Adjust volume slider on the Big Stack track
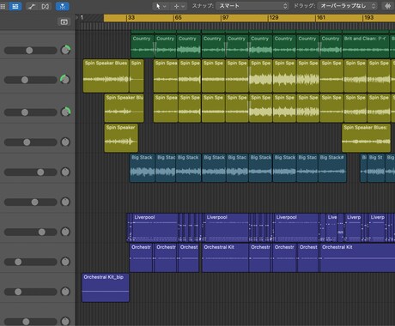 30,172
